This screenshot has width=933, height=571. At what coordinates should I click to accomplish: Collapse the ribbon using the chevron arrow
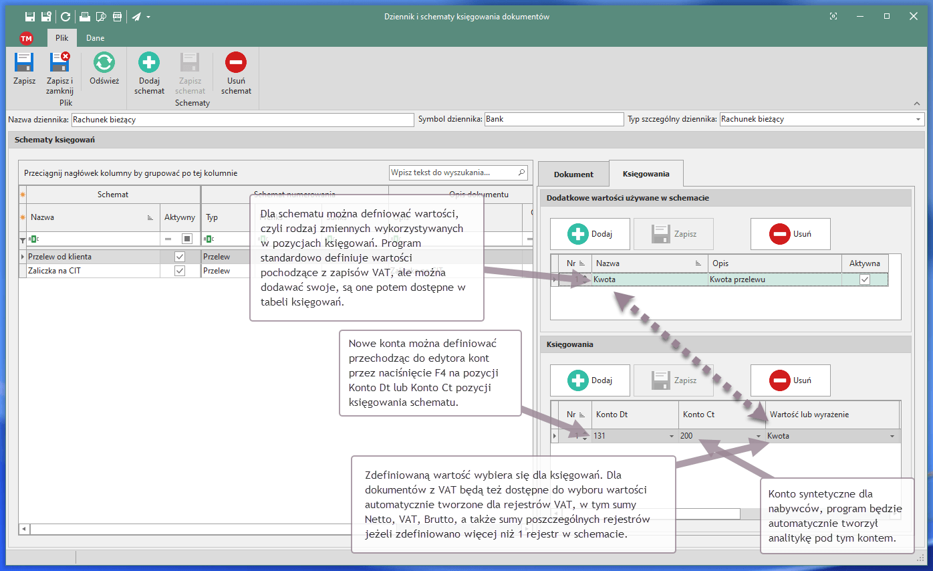point(917,104)
